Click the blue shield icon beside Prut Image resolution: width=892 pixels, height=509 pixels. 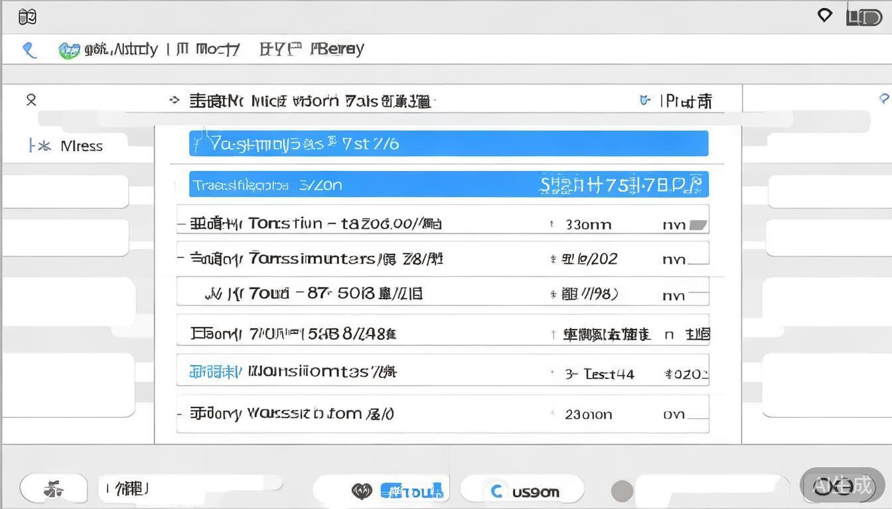[644, 101]
